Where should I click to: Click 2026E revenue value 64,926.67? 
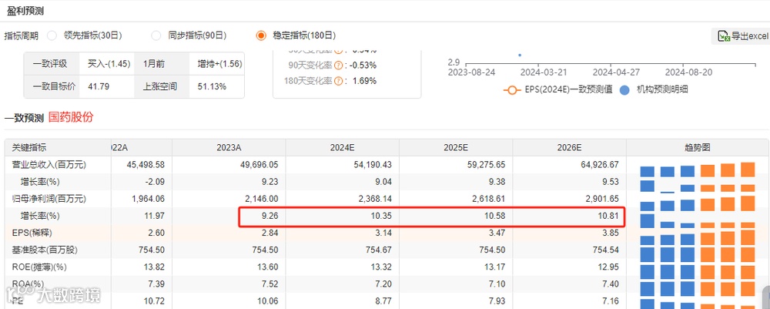point(599,165)
